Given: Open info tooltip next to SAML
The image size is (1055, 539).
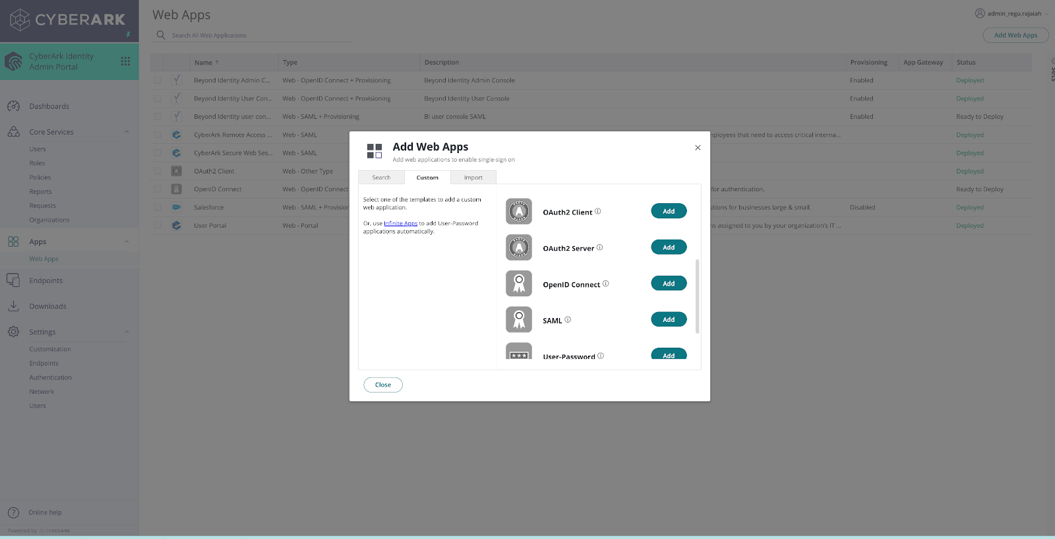Looking at the screenshot, I should click(568, 319).
